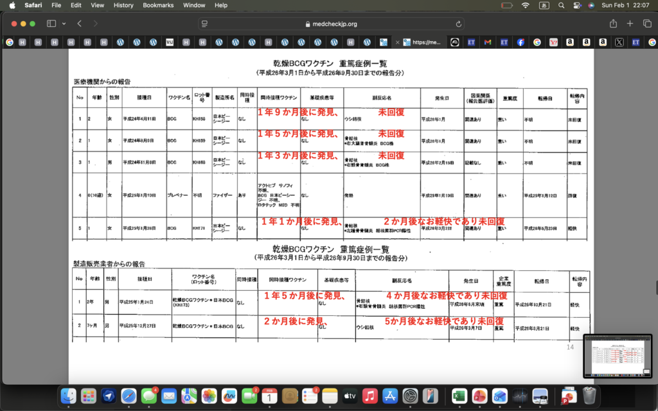
Task: Open Control Center in menu bar
Action: pyautogui.click(x=576, y=5)
